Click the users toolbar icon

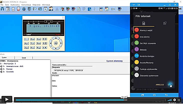[51, 9]
